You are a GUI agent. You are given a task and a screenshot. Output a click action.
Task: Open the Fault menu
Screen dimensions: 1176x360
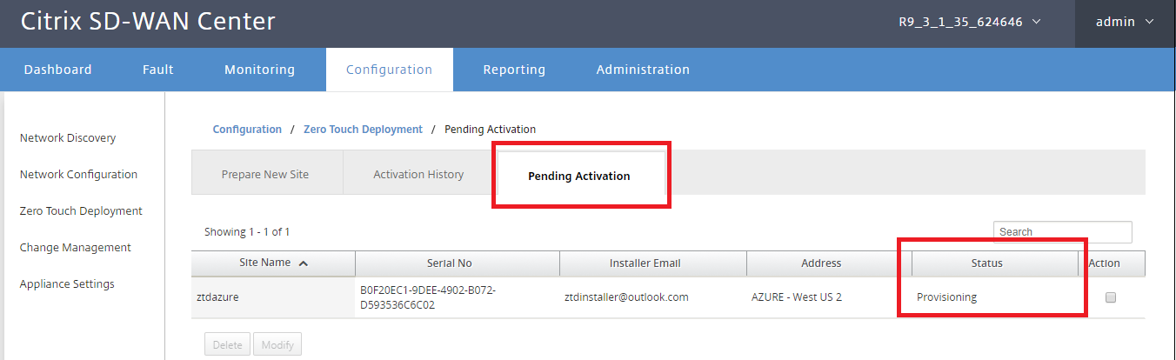pos(158,70)
